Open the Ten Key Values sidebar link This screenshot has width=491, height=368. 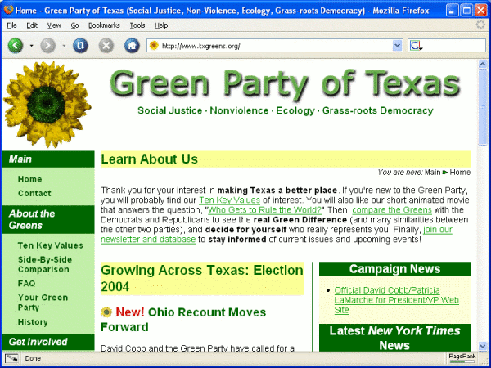(50, 245)
